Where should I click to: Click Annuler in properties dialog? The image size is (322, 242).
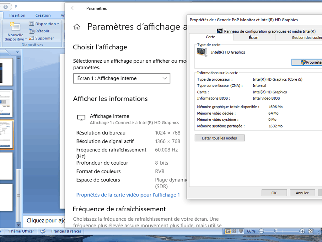pos(302,193)
